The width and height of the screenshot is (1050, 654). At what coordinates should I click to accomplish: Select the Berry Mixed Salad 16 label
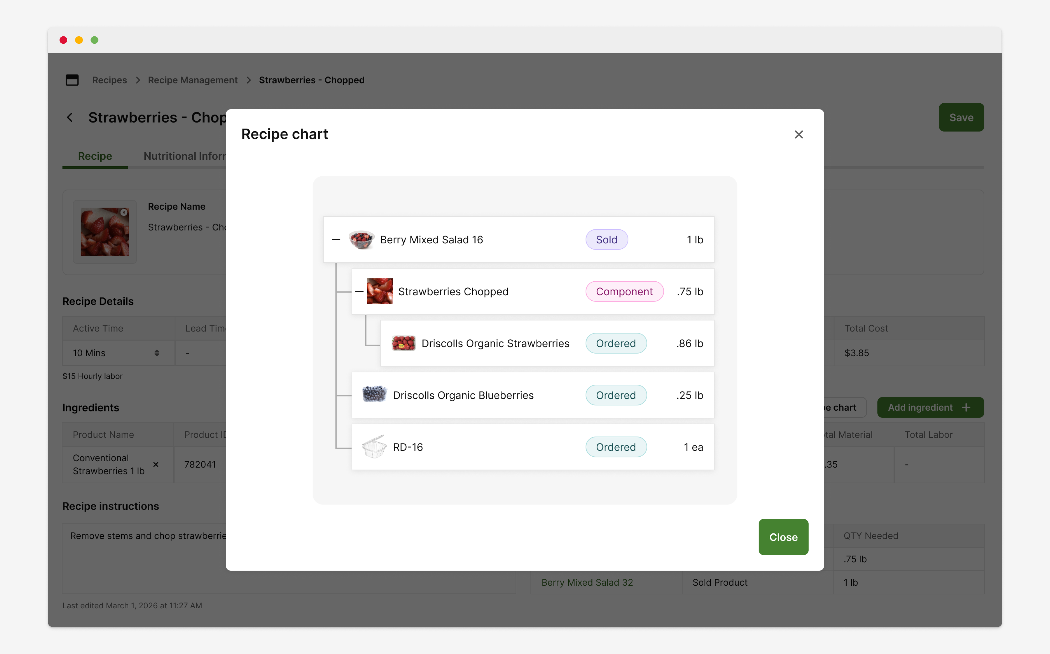[431, 240]
